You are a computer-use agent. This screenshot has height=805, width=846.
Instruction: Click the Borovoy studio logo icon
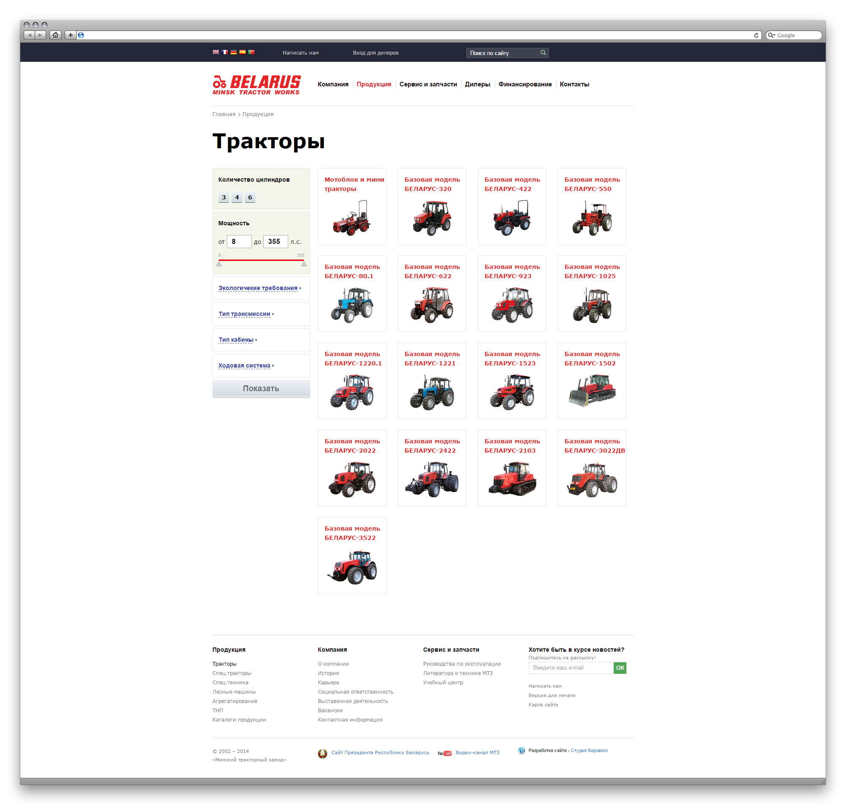click(521, 751)
